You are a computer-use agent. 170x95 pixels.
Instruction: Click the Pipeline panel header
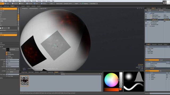point(152,60)
